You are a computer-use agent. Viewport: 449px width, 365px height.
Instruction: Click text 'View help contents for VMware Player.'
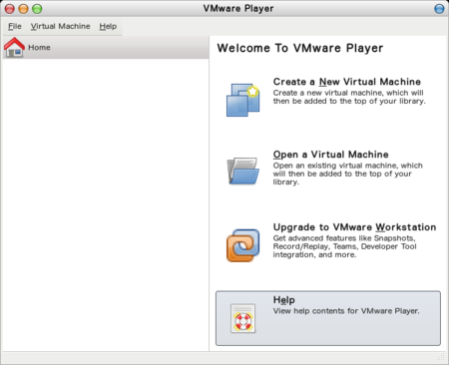[x=346, y=311]
